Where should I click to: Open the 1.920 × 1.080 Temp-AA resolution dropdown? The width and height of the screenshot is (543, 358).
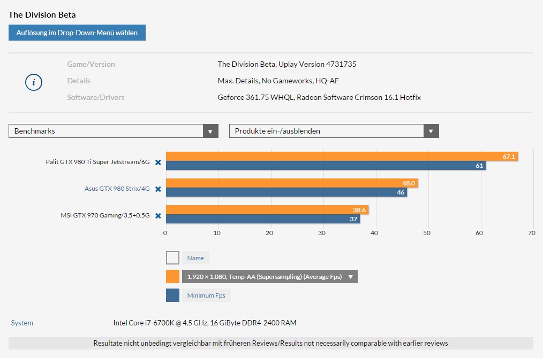(x=270, y=276)
